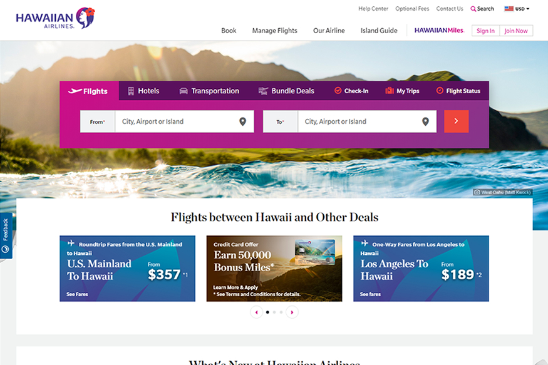Open the USD currency dropdown
The height and width of the screenshot is (365, 548).
[517, 9]
